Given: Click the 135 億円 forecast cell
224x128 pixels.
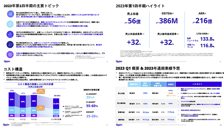Looking at the screenshot, I should [x=156, y=104].
